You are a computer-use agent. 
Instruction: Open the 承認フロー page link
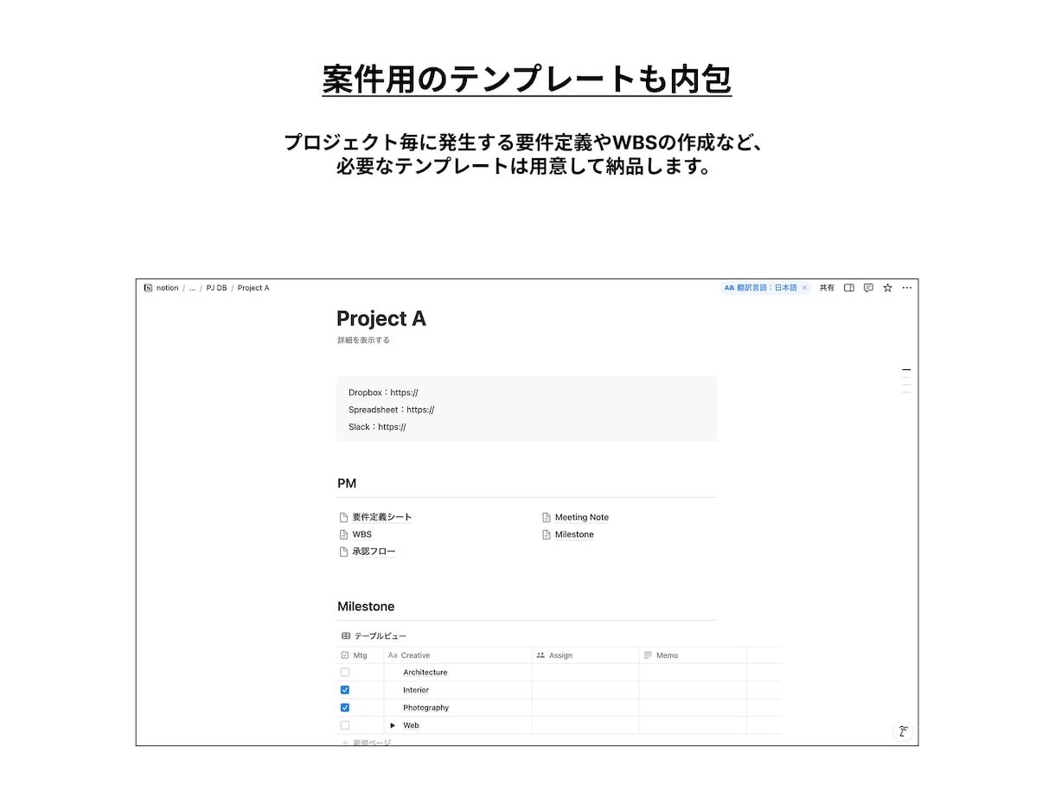pyautogui.click(x=374, y=552)
